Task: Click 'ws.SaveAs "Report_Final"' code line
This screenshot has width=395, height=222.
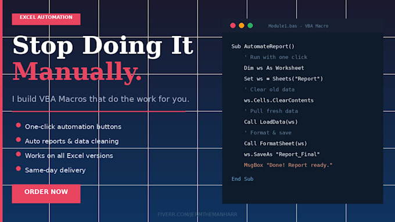Action: pos(282,154)
